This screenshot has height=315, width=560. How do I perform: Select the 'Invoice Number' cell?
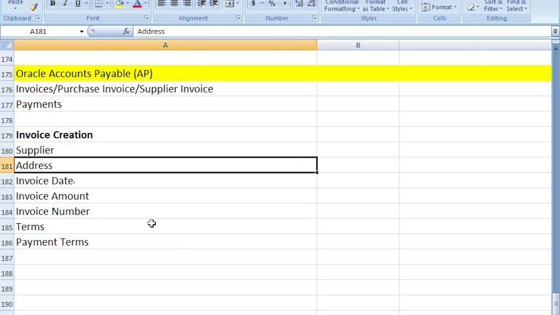pos(165,211)
